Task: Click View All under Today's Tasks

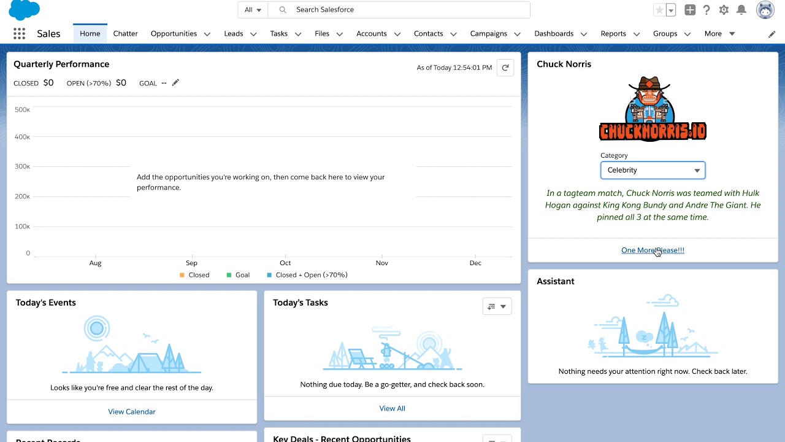Action: [x=392, y=408]
